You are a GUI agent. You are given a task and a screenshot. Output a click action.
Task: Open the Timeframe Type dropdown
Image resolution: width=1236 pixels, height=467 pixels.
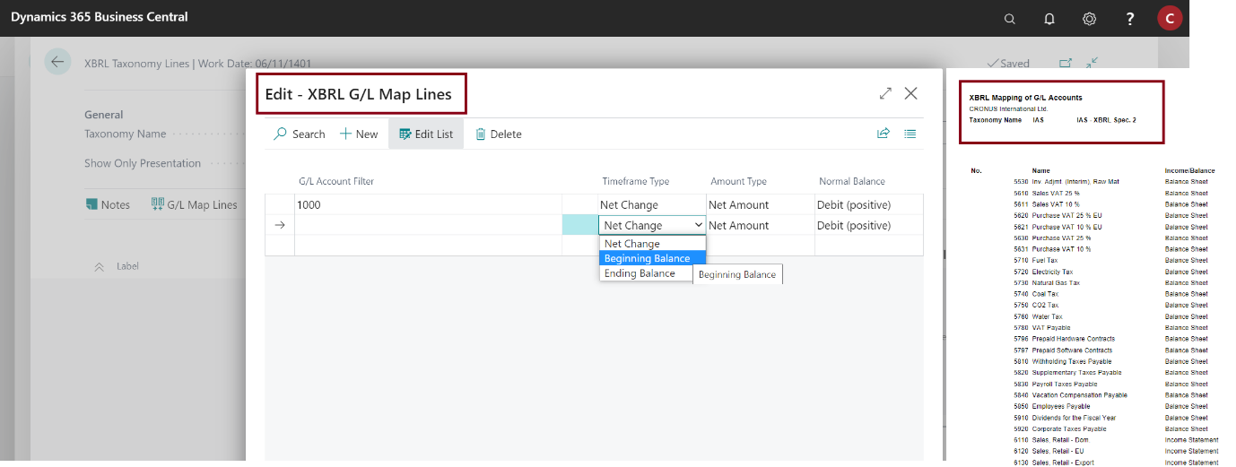pos(653,226)
